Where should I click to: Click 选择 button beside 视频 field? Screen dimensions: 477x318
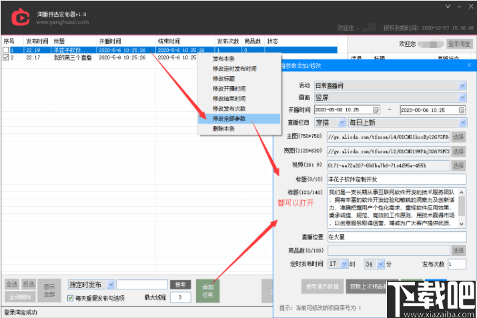tap(458, 165)
